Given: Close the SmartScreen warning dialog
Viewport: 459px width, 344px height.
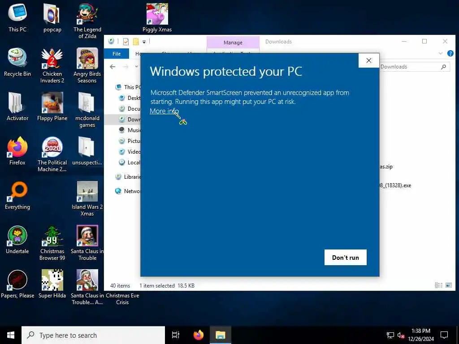Looking at the screenshot, I should [369, 60].
